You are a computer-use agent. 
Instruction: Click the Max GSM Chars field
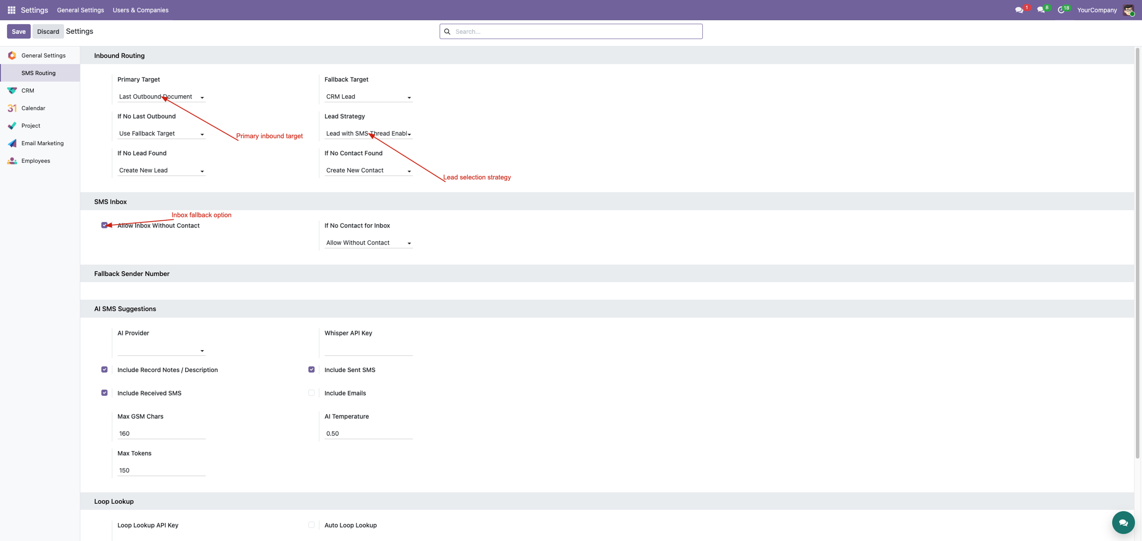pos(161,433)
